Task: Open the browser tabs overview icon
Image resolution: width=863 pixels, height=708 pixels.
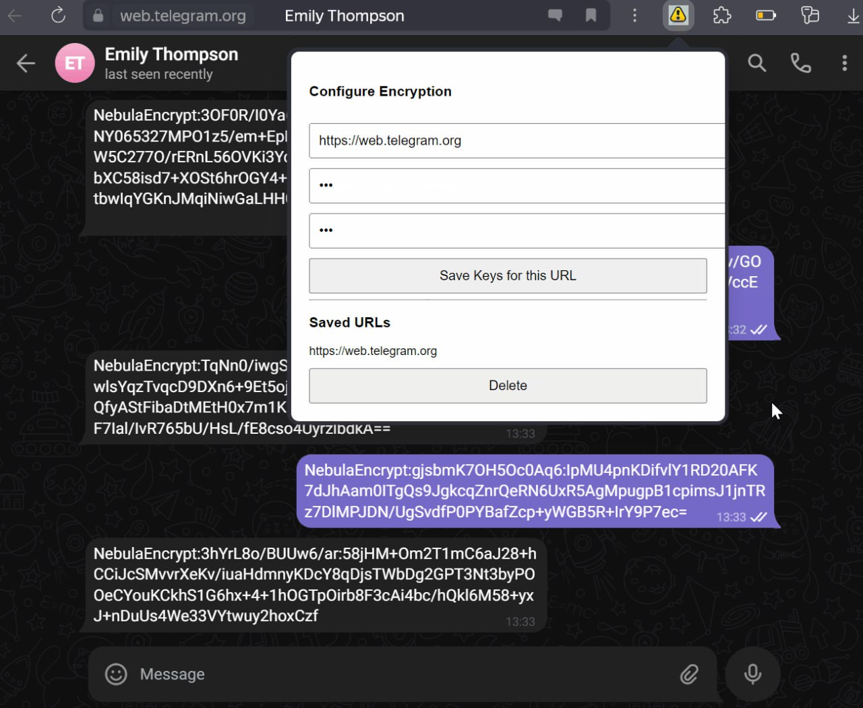Action: click(x=810, y=15)
